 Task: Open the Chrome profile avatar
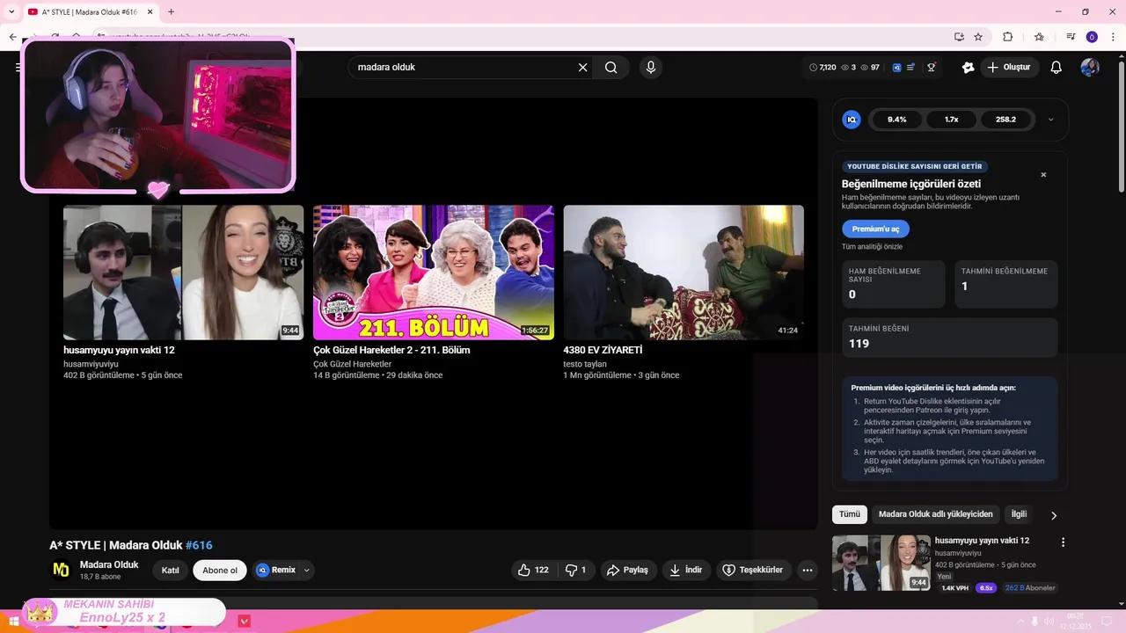pyautogui.click(x=1092, y=37)
